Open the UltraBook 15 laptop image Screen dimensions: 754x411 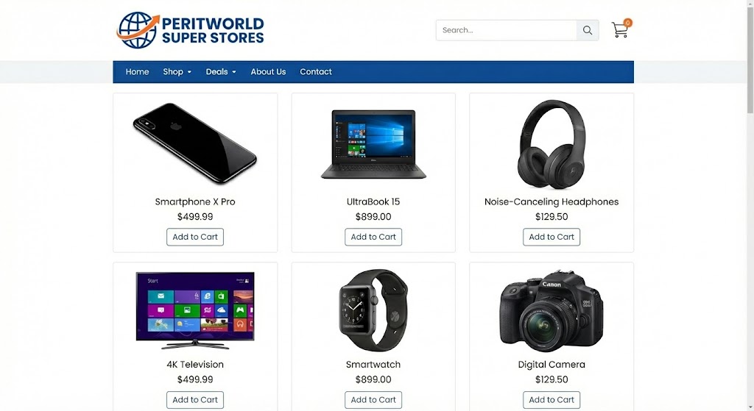(x=373, y=144)
